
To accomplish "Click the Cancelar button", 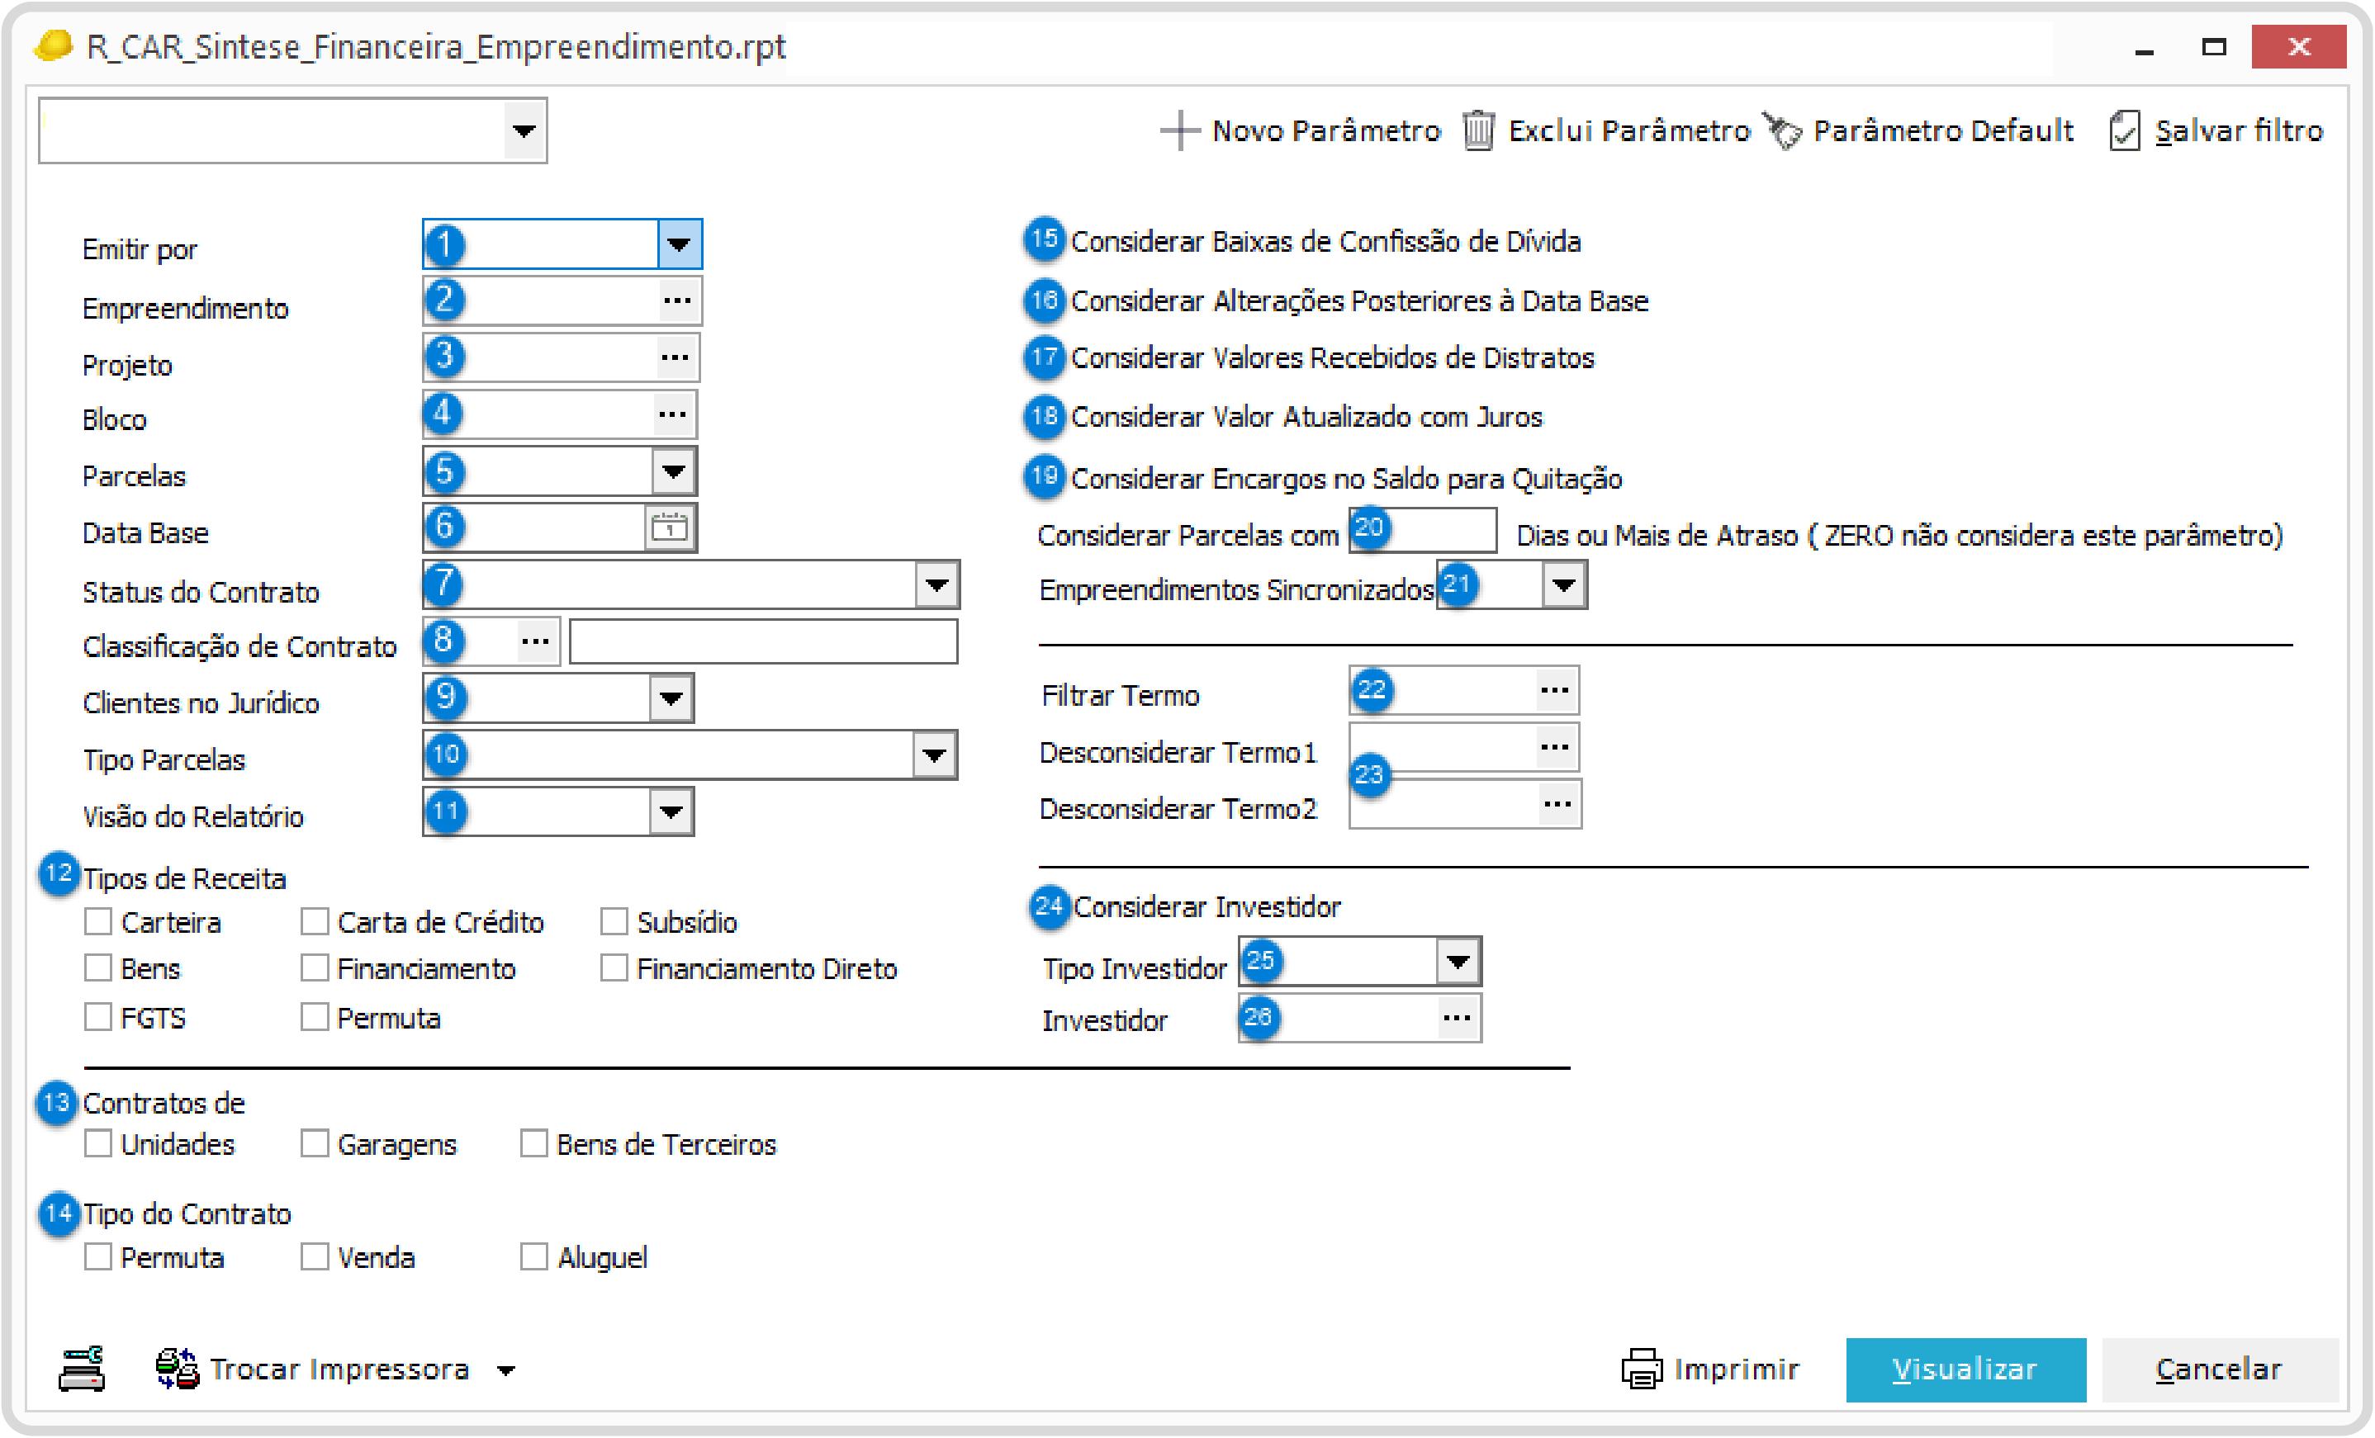I will coord(2218,1369).
